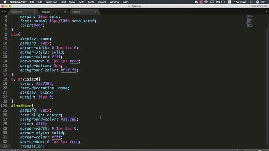Close the style.css tab
The width and height of the screenshot is (269, 151).
click(65, 12)
